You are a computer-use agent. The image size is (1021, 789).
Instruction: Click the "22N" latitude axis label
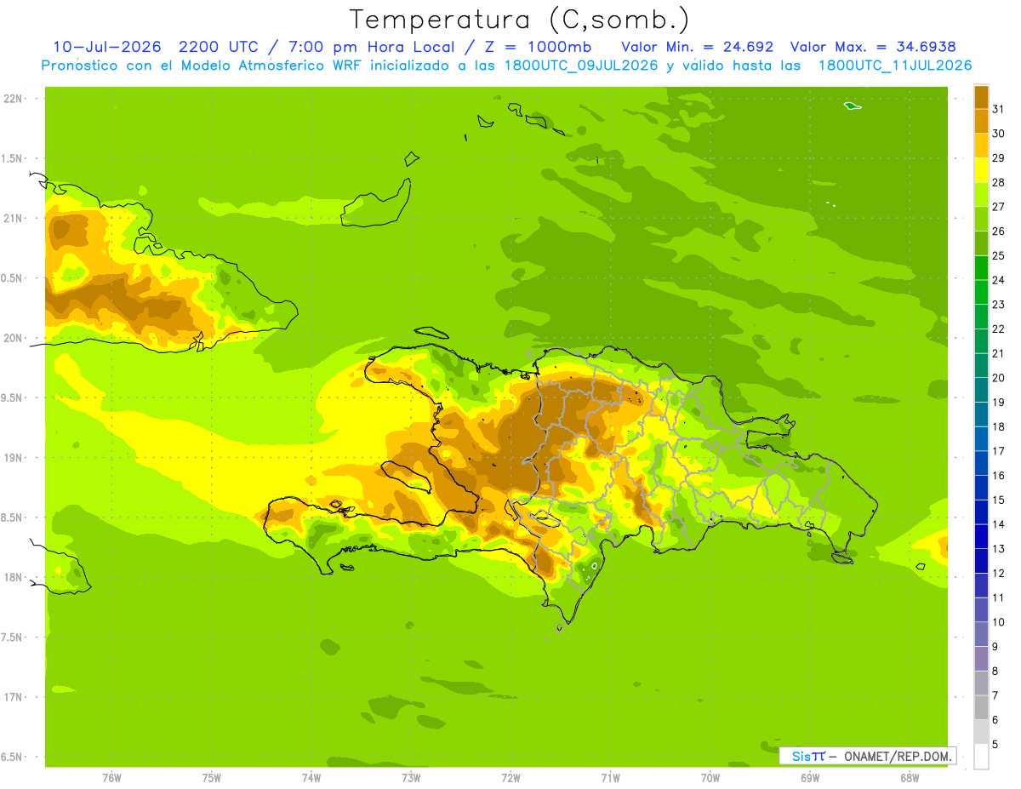13,99
